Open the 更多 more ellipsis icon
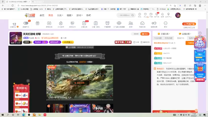This screenshot has height=117, width=208. 165,23
